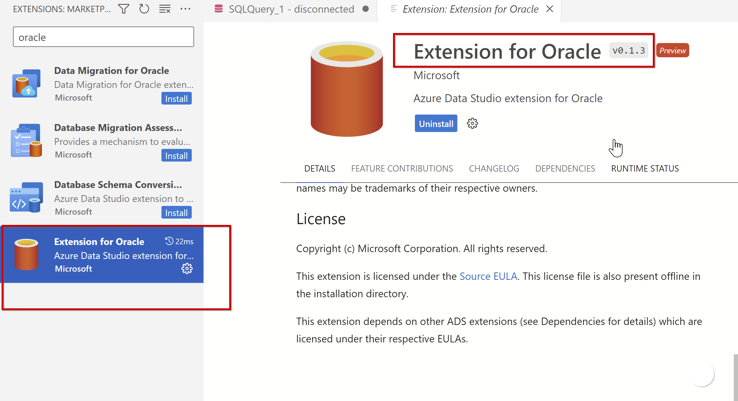Install Database Schema Conversion extension
Viewport: 738px width, 401px height.
tap(176, 213)
